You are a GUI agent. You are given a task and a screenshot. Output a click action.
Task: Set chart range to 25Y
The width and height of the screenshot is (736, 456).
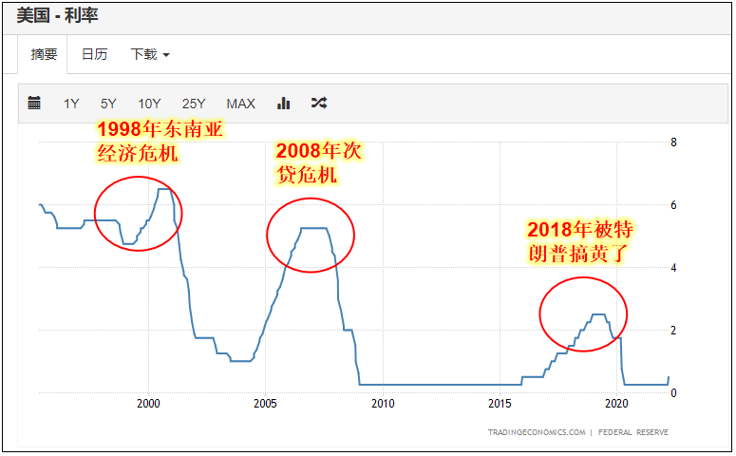coord(194,104)
